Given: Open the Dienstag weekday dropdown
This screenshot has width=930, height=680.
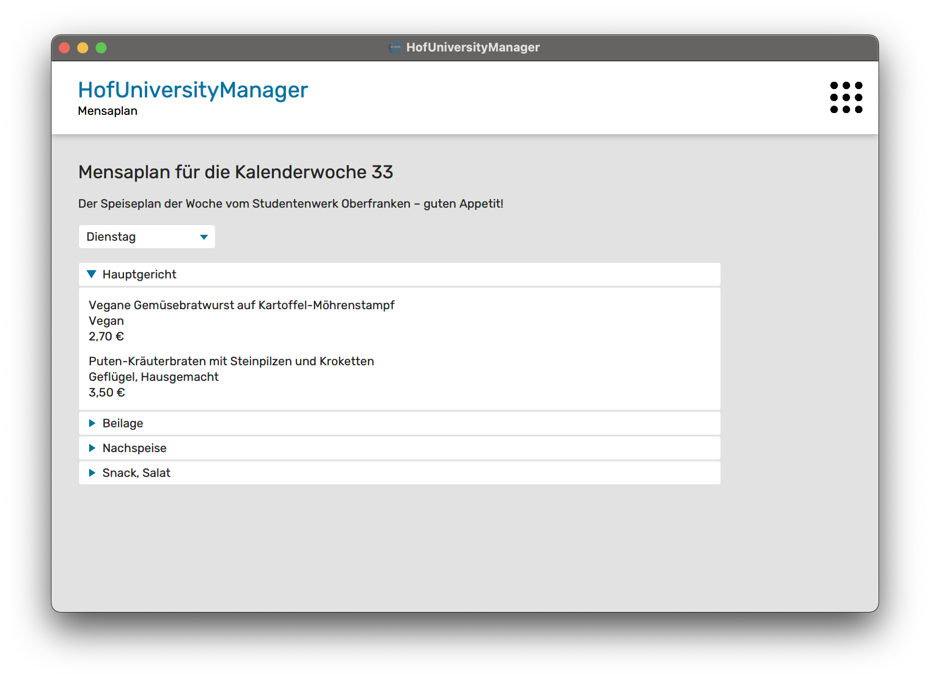Looking at the screenshot, I should [x=147, y=237].
